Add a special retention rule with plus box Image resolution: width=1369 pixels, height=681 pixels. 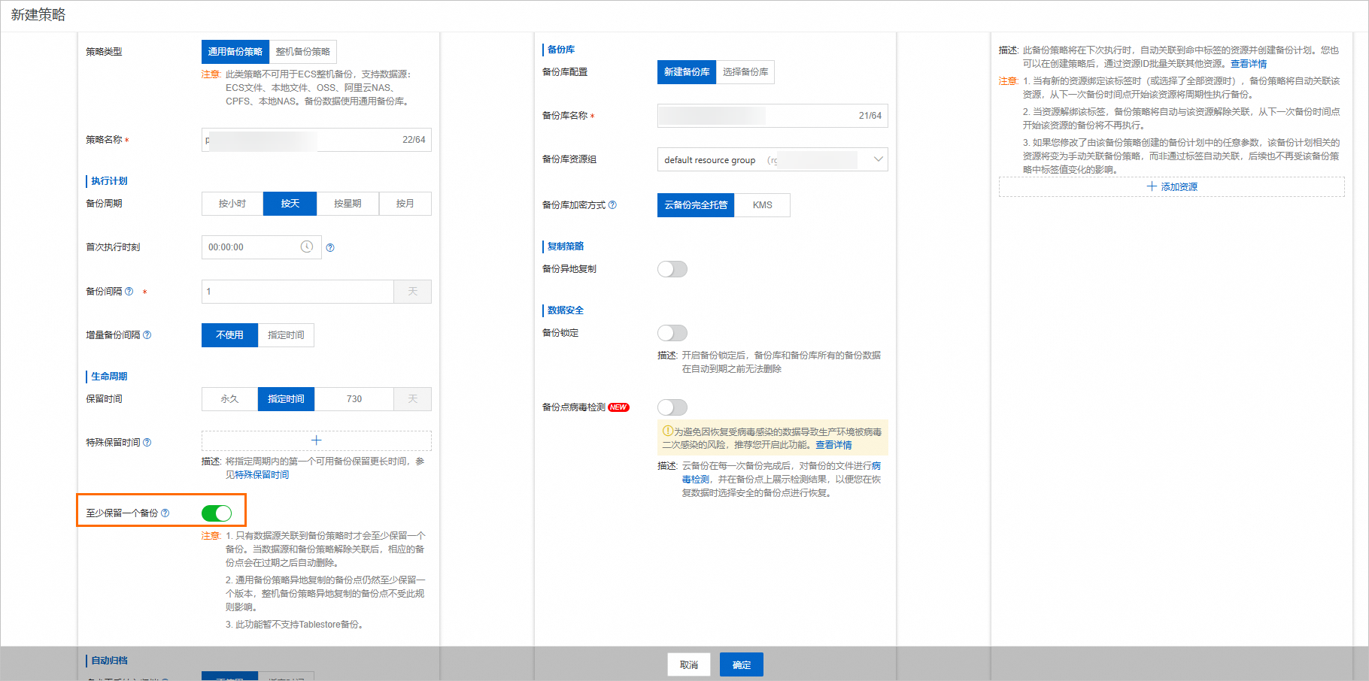click(317, 440)
